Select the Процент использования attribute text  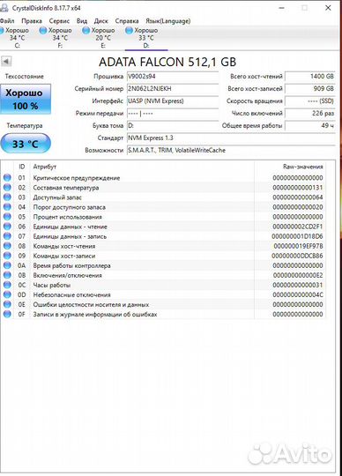pyautogui.click(x=67, y=217)
